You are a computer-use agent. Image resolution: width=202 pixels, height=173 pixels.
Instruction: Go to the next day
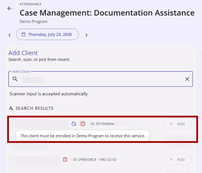click(x=87, y=35)
